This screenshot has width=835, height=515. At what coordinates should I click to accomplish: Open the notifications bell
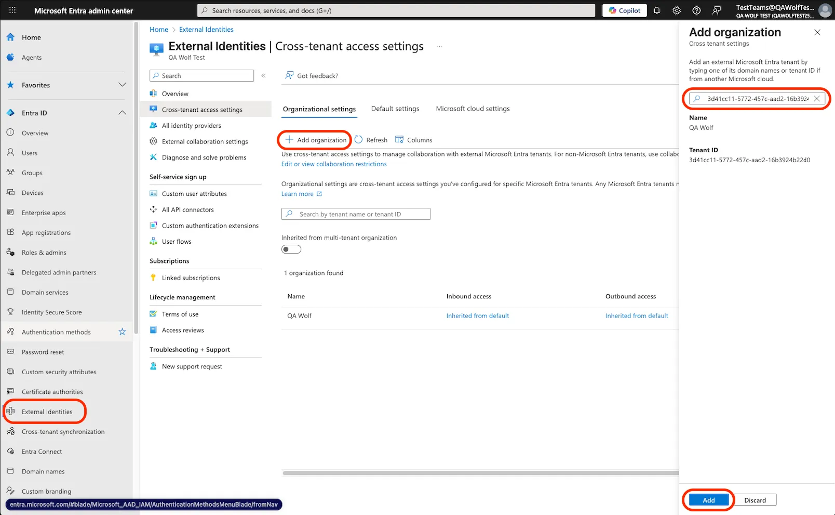(x=657, y=10)
